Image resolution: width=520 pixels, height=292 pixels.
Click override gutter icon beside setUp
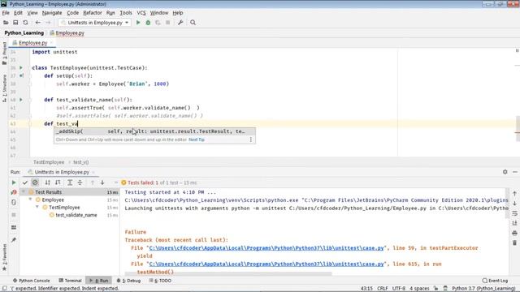click(x=21, y=75)
